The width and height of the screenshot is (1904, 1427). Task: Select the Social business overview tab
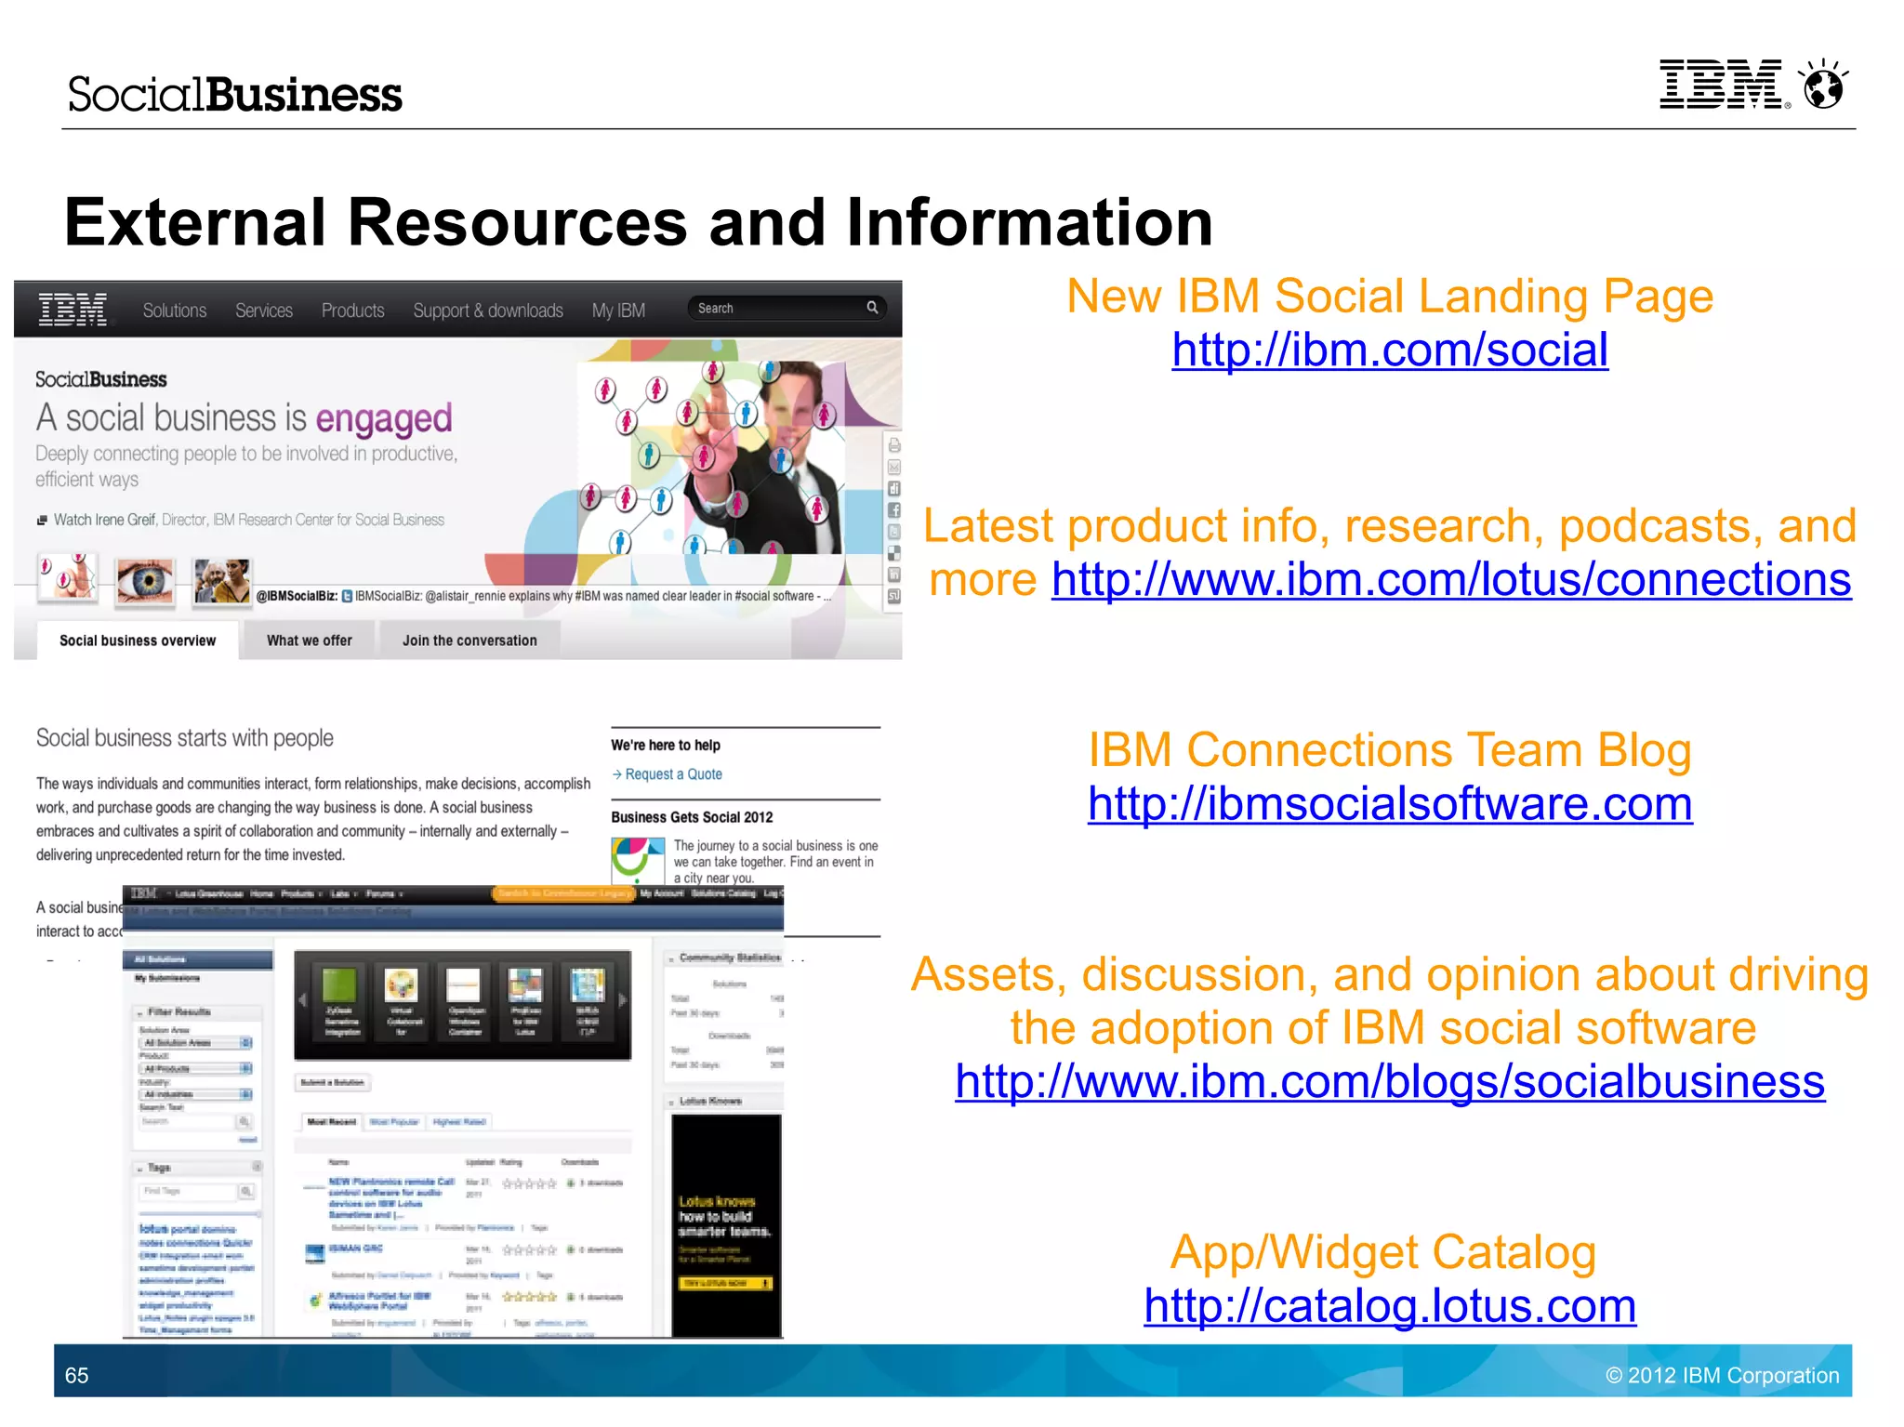tap(138, 641)
